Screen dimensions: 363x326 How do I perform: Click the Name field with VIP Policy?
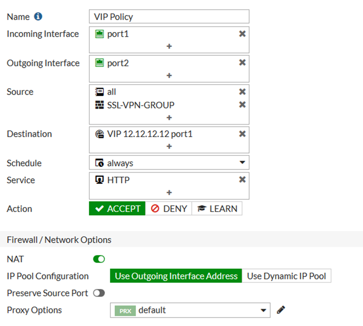click(169, 17)
